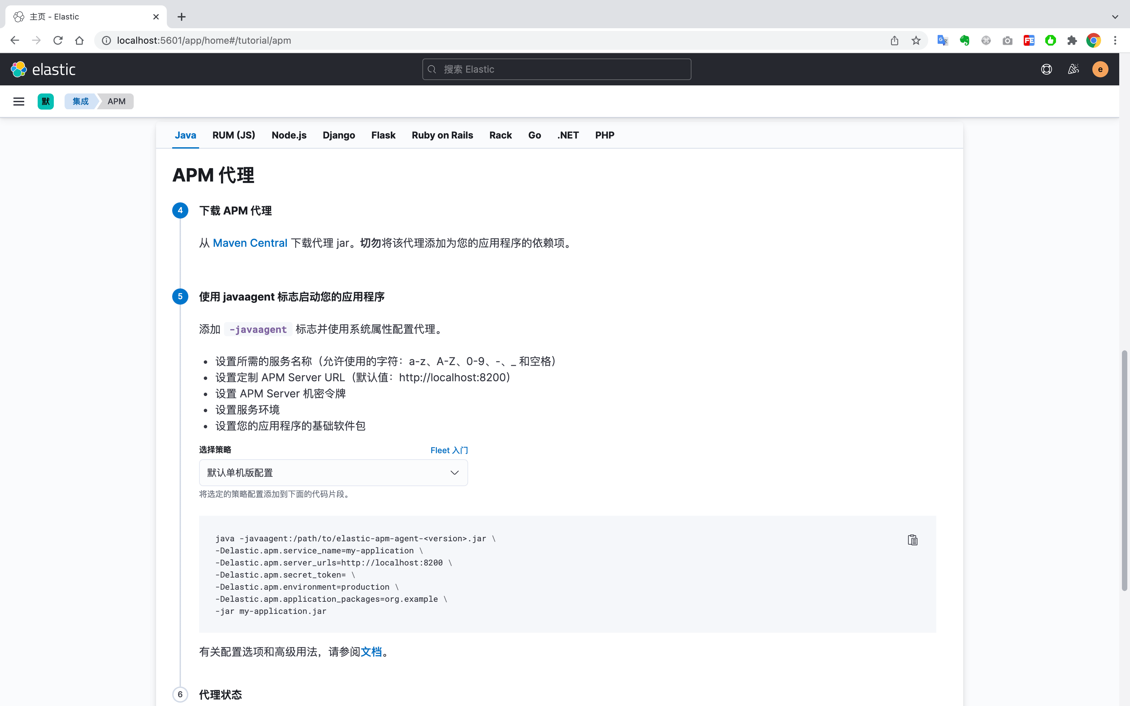Viewport: 1130px width, 706px height.
Task: Open the 文档 documentation link
Action: coord(371,652)
